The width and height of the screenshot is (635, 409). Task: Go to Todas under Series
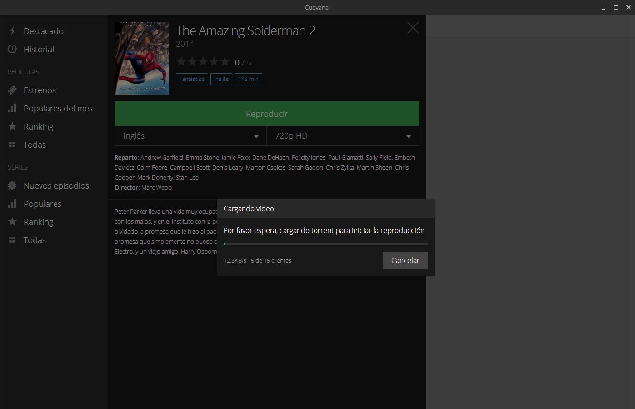click(x=35, y=240)
